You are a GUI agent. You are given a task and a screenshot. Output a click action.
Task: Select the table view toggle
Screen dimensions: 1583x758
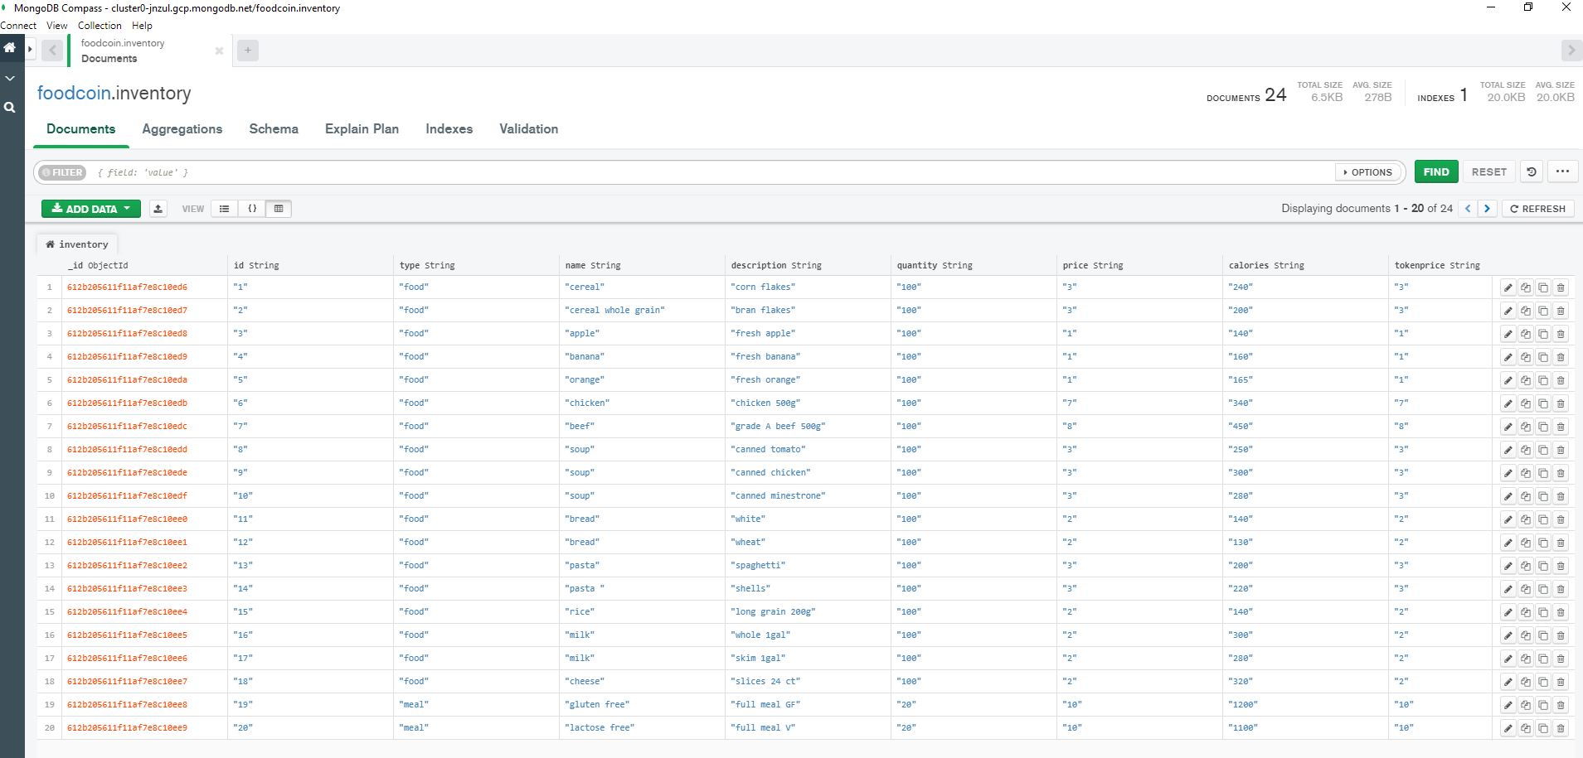279,209
